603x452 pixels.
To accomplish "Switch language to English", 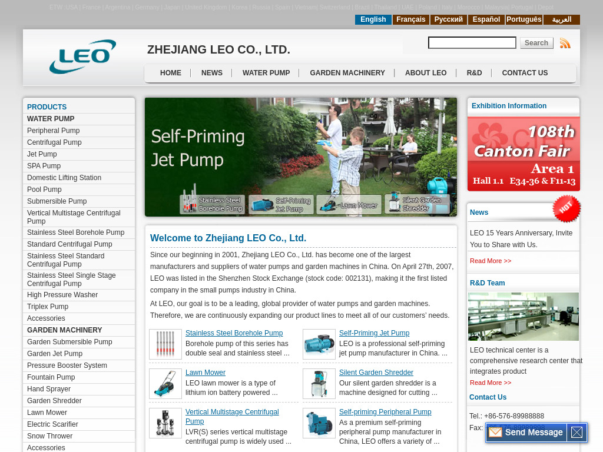I will click(x=373, y=19).
